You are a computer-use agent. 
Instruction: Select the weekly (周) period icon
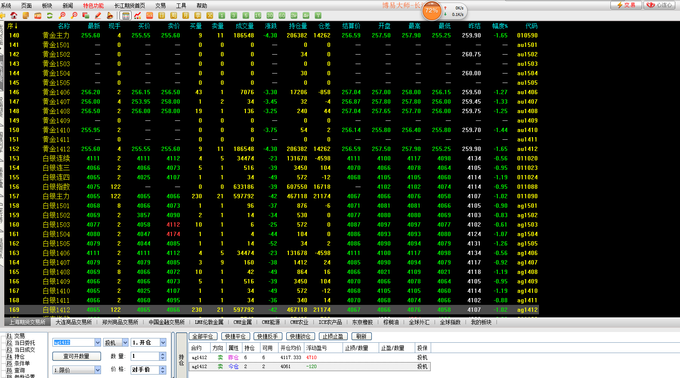[x=174, y=15]
